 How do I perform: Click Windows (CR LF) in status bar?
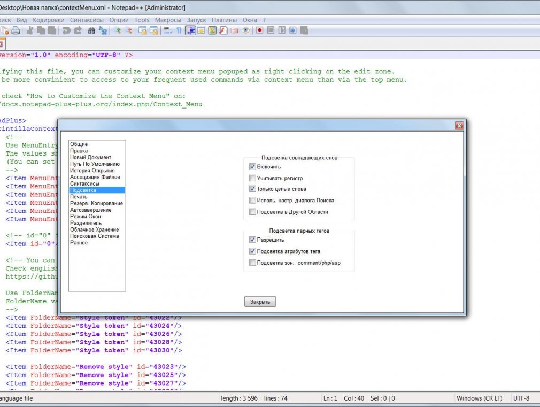click(480, 398)
